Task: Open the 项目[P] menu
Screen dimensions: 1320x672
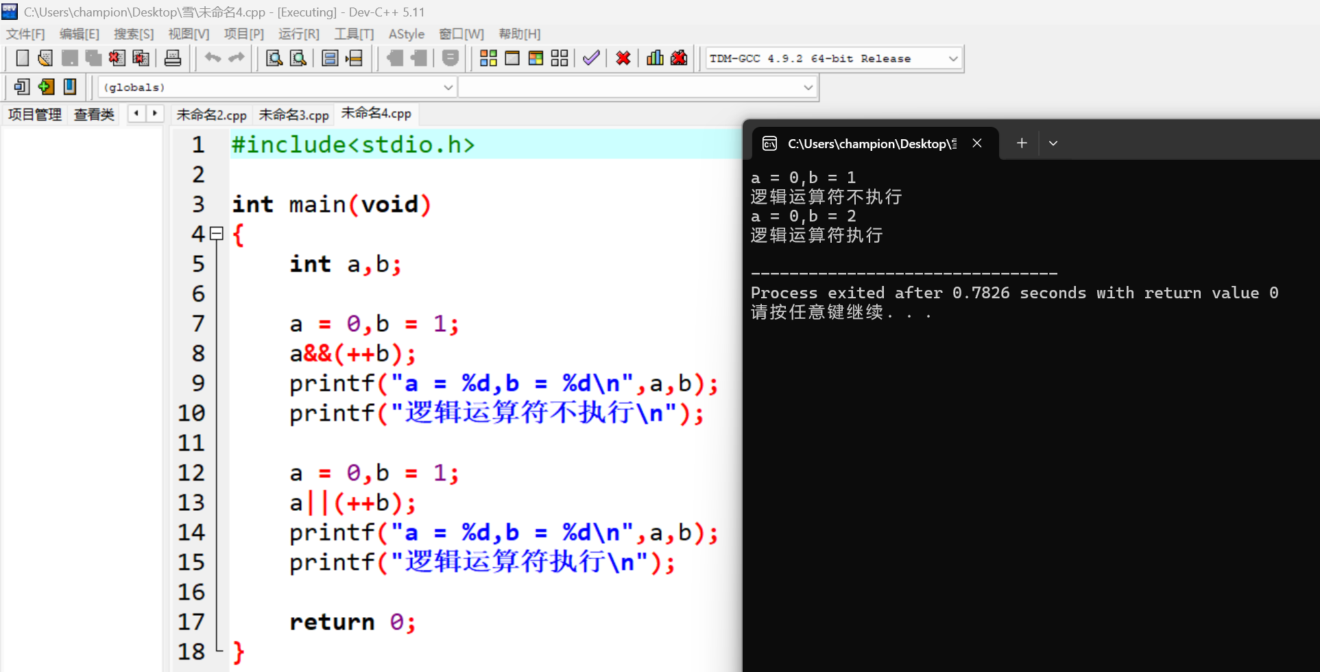Action: click(x=243, y=34)
